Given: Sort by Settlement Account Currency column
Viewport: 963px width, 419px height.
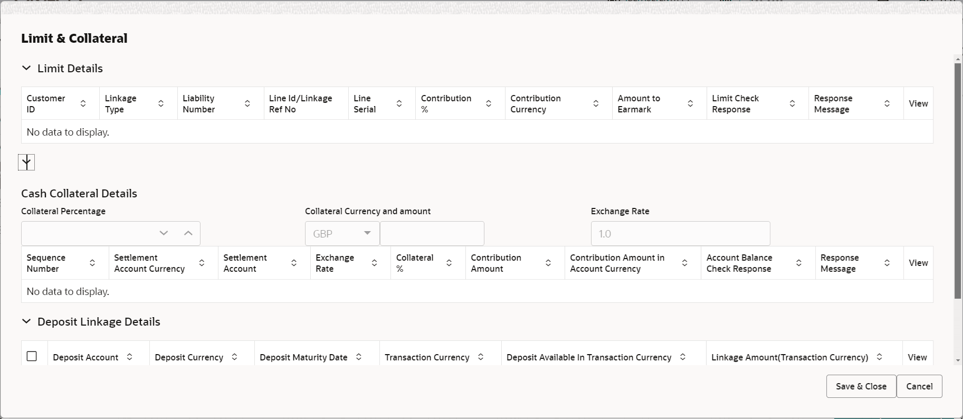Looking at the screenshot, I should 202,263.
